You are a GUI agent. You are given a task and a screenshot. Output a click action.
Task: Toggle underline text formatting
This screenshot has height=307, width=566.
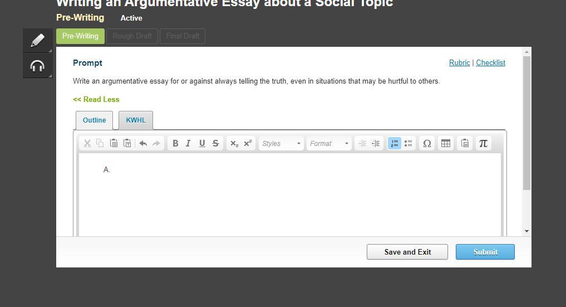tap(202, 143)
